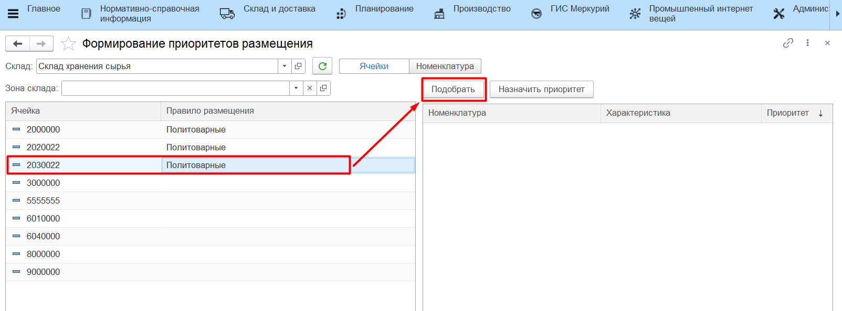Switch to the Номенклатура toggle

(x=445, y=66)
